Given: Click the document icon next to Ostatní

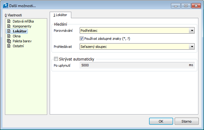Looking at the screenshot, I should click(9, 46).
